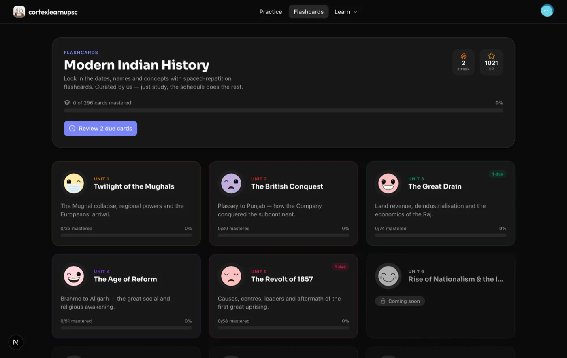567x358 pixels.
Task: Click the Coming soon badge on Unit 6
Action: 400,301
